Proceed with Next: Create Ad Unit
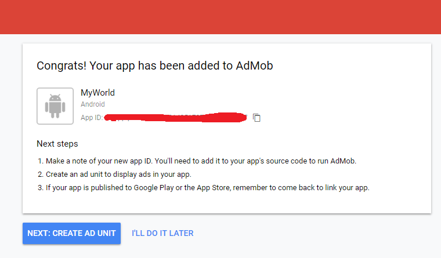 (x=72, y=233)
